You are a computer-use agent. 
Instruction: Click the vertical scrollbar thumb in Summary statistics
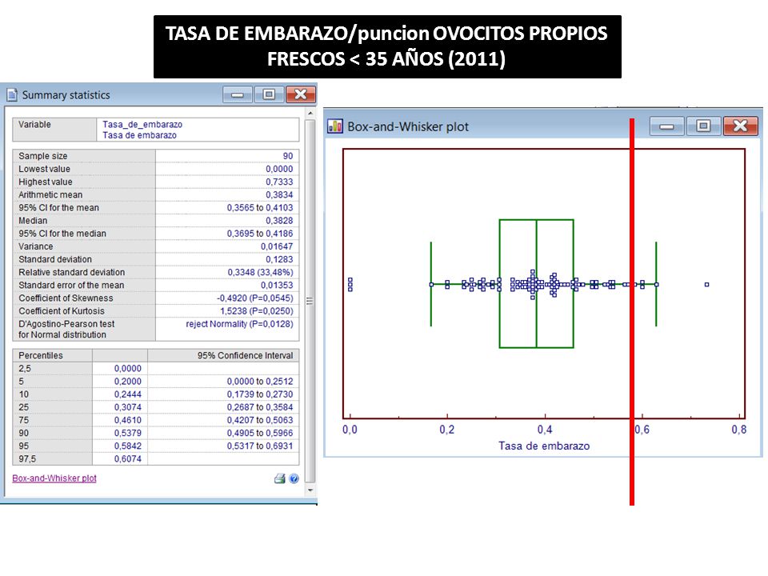tap(310, 301)
